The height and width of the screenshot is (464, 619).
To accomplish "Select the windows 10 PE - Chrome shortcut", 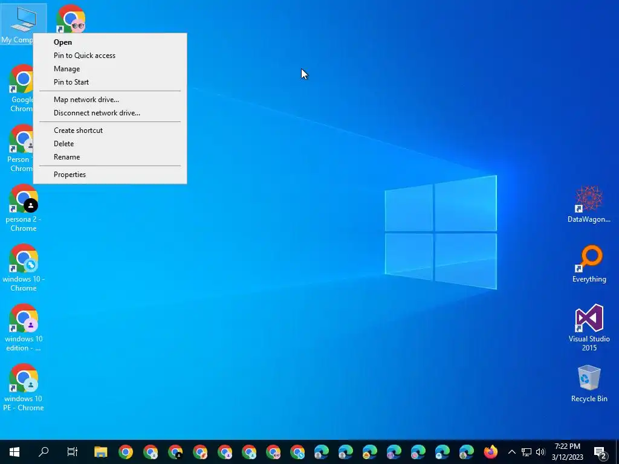I will pos(24,388).
